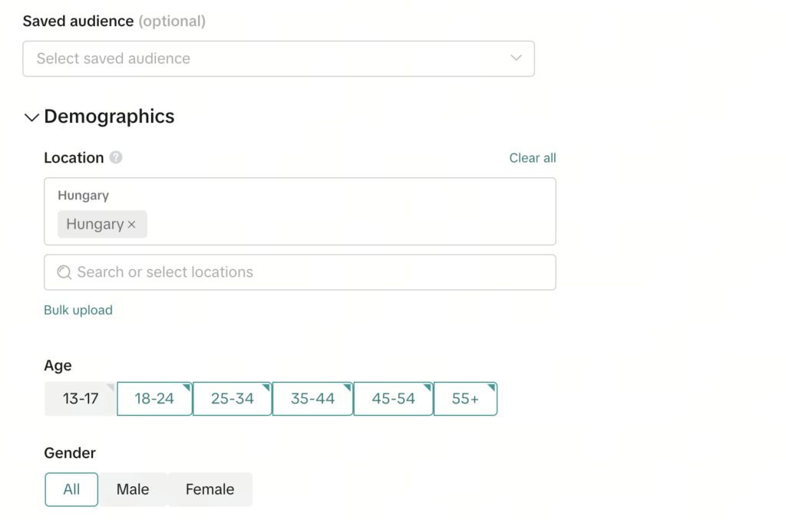Click the Clear all link
Image resolution: width=786 pixels, height=520 pixels.
533,158
